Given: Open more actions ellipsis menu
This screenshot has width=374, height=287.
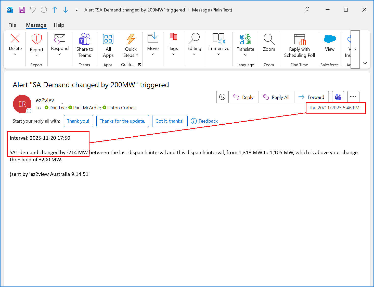Looking at the screenshot, I should tap(353, 97).
